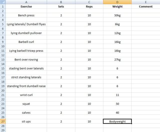Viewport: 160px width, 132px height.
Task: Select column B header
Action: [61, 2]
